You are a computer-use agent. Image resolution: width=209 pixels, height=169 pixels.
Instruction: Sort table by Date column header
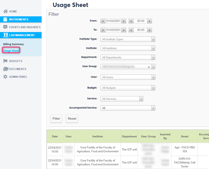(55, 136)
